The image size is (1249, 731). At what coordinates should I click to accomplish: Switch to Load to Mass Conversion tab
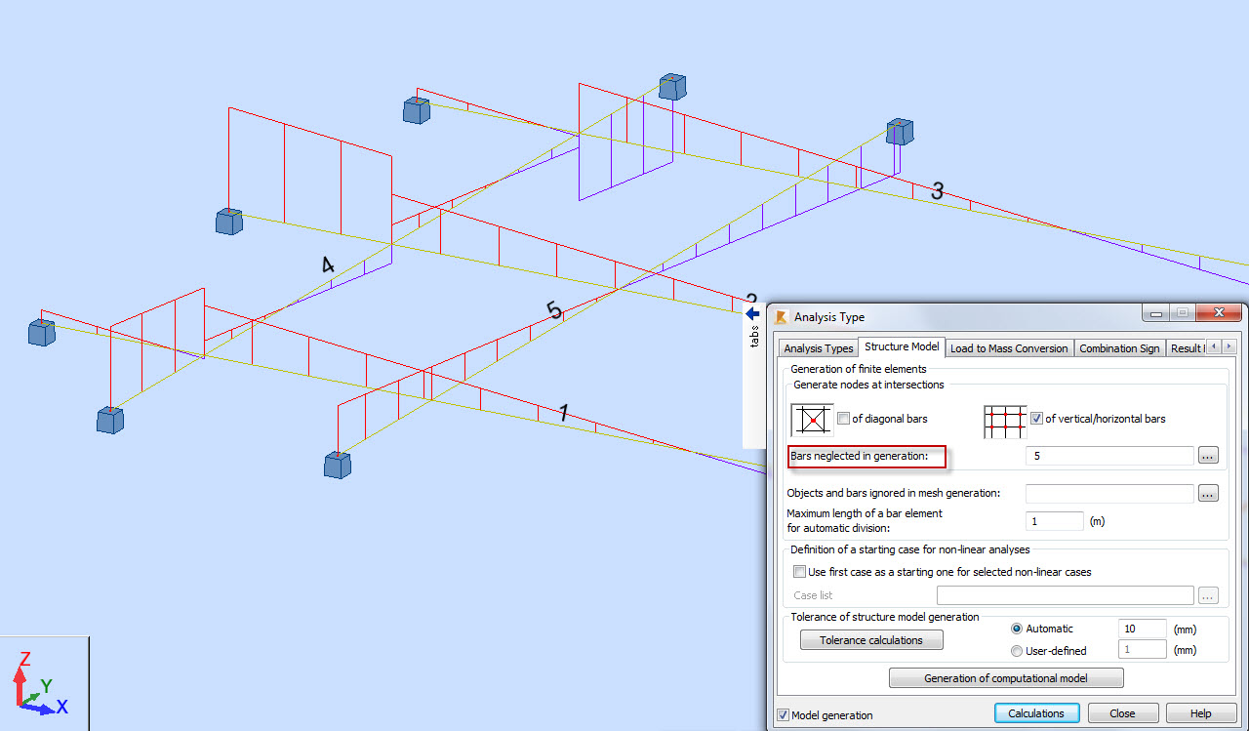point(1009,348)
